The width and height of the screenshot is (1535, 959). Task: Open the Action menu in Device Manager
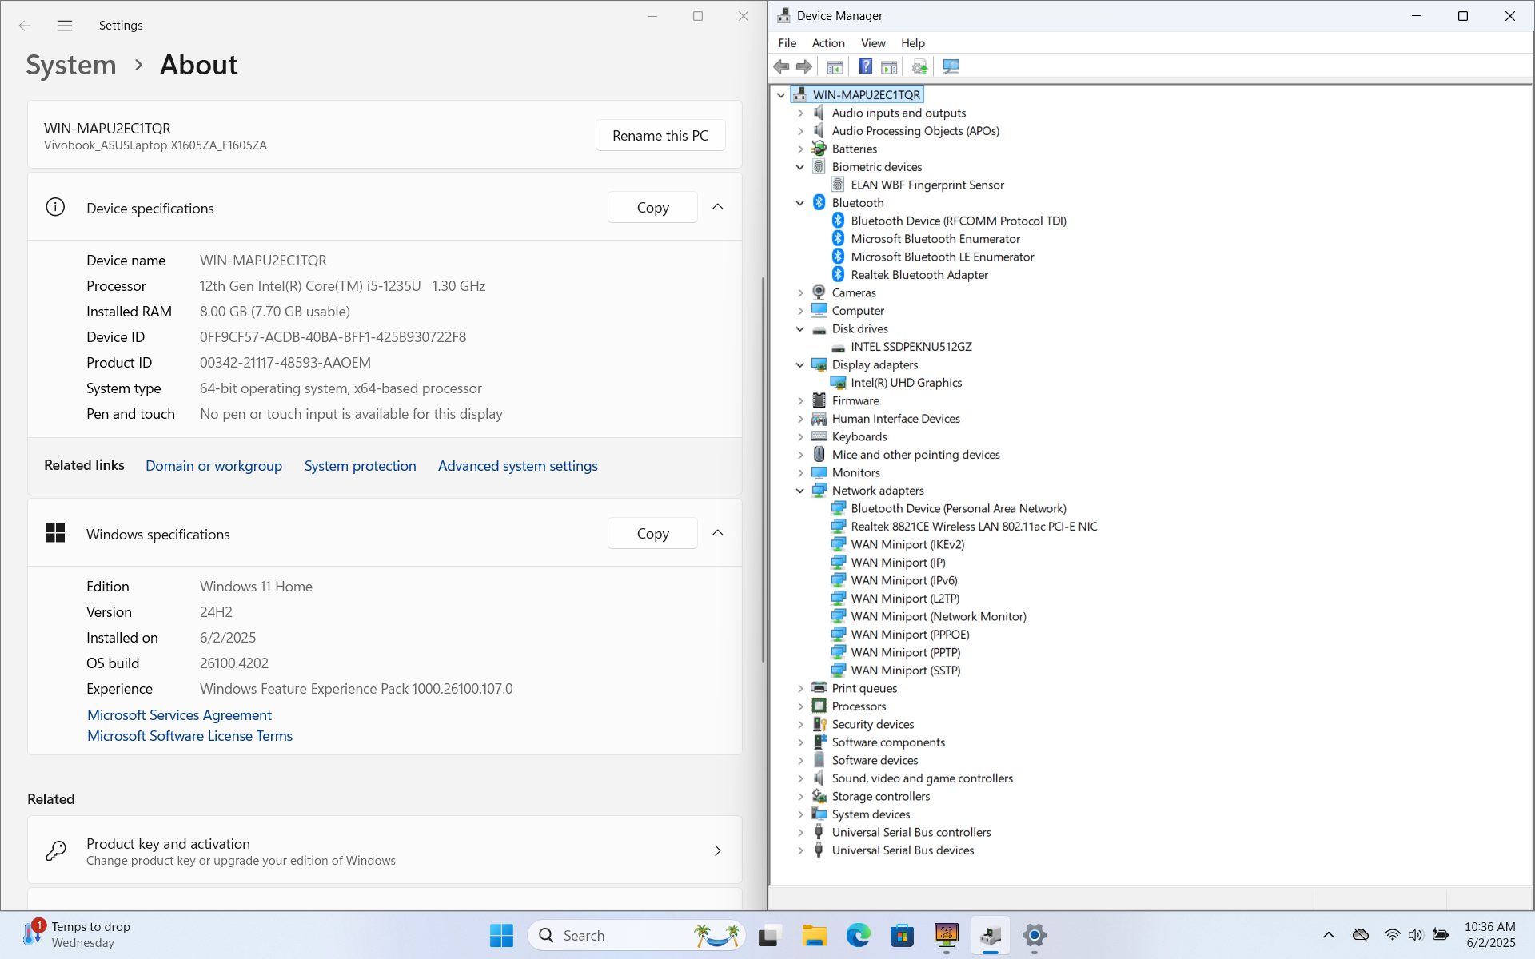(828, 43)
